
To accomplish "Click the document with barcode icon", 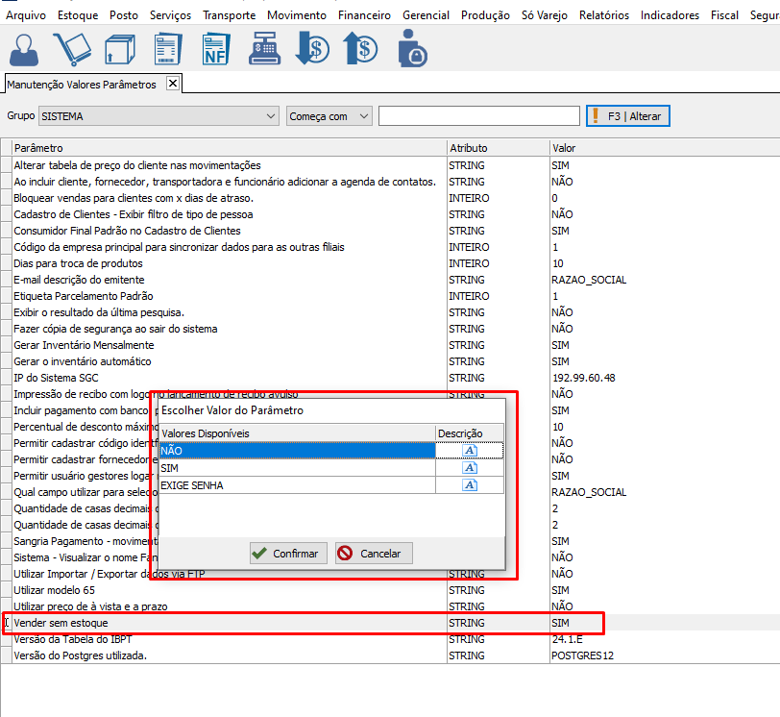I will (x=168, y=48).
